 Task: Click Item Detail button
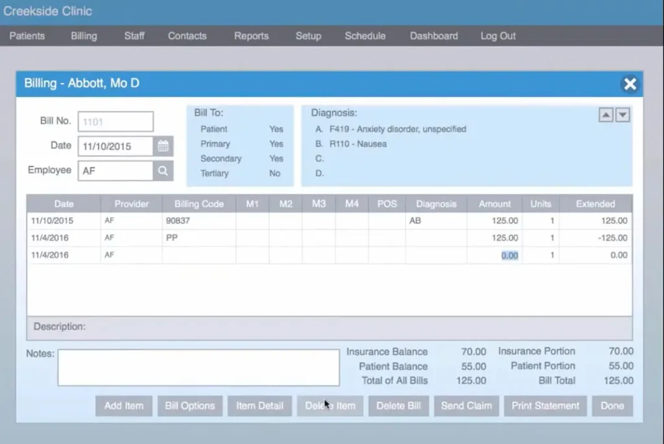pyautogui.click(x=259, y=406)
